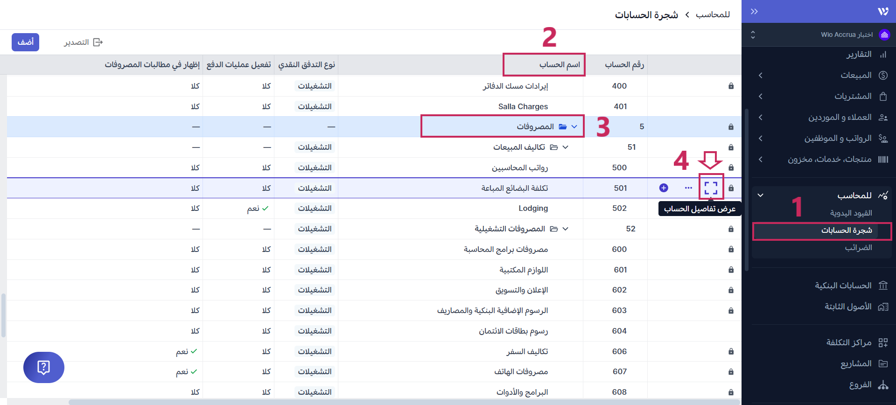896x405 pixels.
Task: Click the view account details icon for account 501
Action: [x=711, y=188]
